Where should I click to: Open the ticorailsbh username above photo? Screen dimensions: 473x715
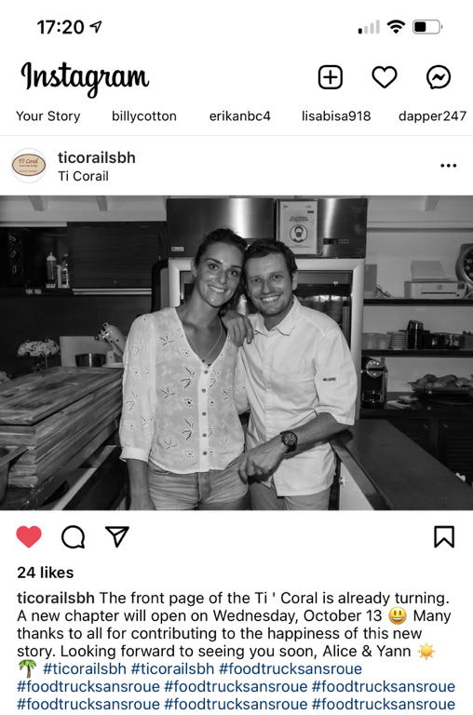tap(97, 157)
